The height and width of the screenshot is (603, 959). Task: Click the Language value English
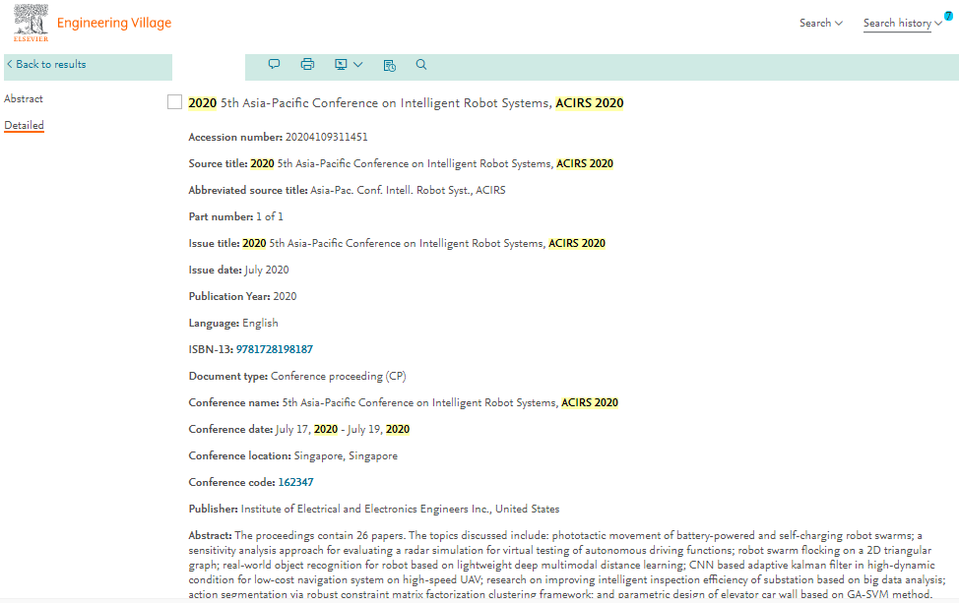point(260,323)
